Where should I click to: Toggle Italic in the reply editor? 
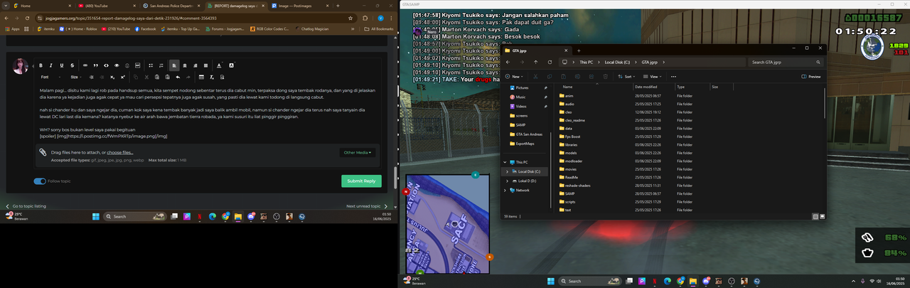pyautogui.click(x=51, y=65)
